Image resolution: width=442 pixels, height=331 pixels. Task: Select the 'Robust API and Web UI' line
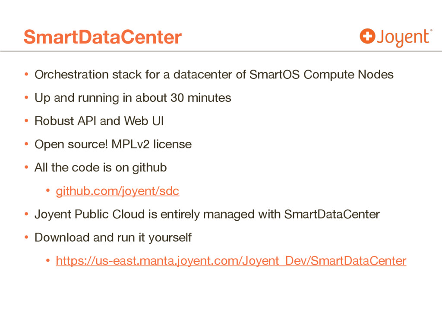[x=99, y=121]
